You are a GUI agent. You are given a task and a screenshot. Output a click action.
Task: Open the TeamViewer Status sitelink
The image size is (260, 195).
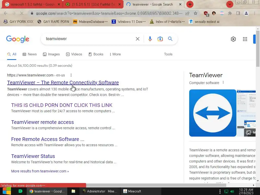[x=33, y=156]
